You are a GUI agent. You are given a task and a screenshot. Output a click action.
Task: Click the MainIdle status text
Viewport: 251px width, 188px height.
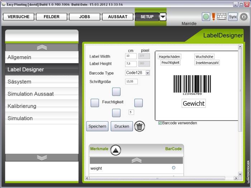click(x=189, y=24)
